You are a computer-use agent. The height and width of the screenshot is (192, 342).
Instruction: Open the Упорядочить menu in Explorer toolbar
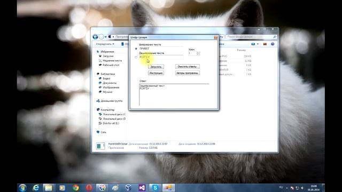click(105, 44)
